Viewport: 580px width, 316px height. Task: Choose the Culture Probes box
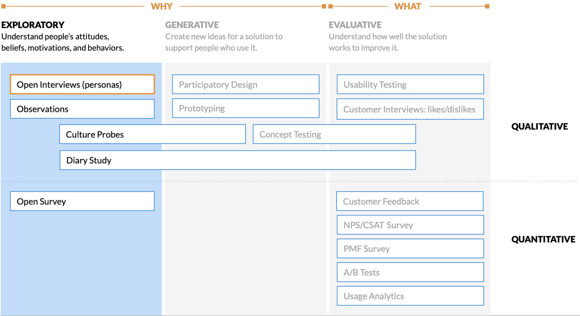click(x=153, y=134)
